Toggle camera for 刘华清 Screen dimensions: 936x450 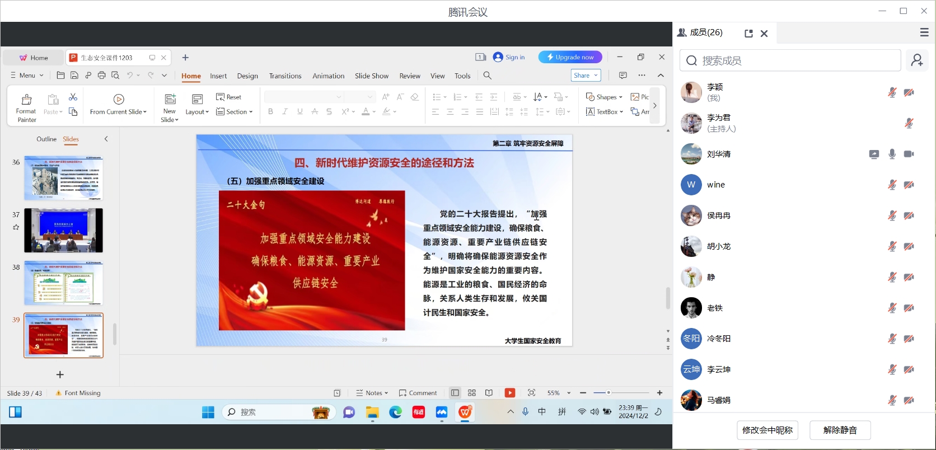point(909,154)
